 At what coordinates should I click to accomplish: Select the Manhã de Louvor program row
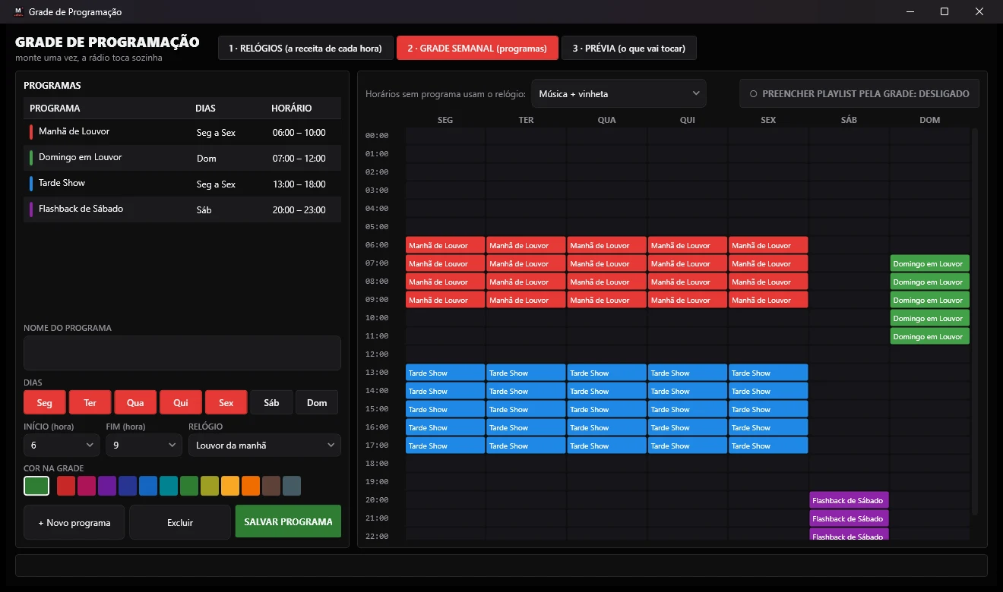click(x=182, y=132)
